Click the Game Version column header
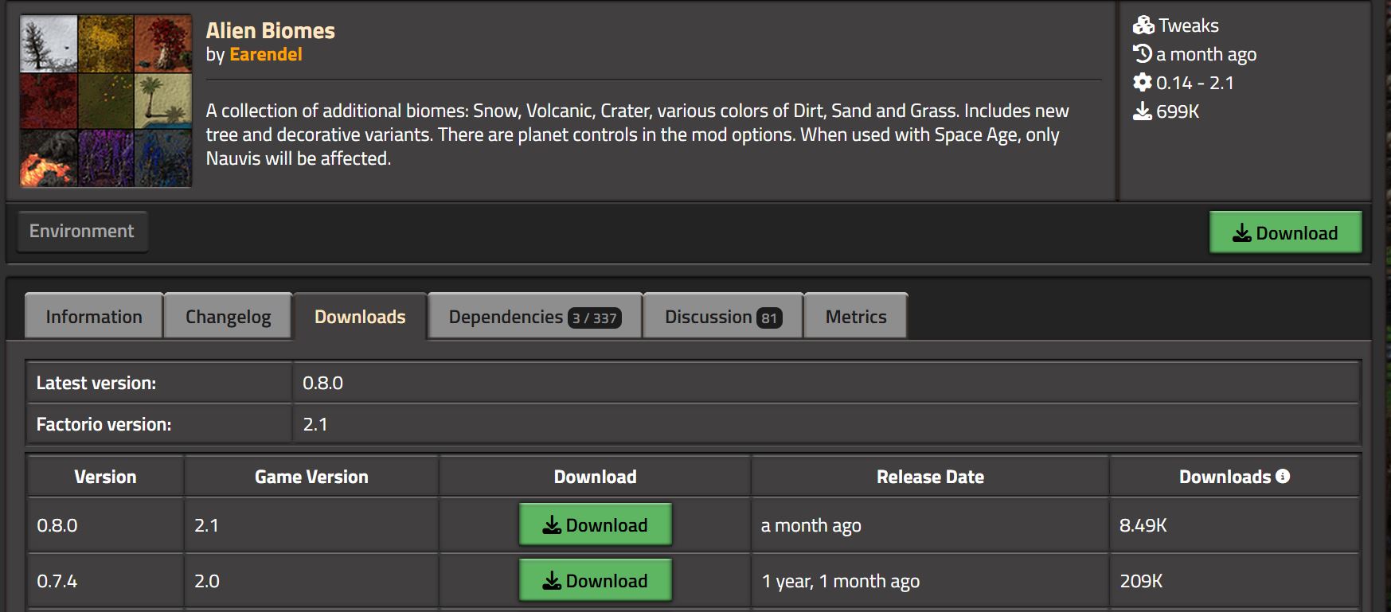Screen dimensions: 1391x612 (311, 477)
